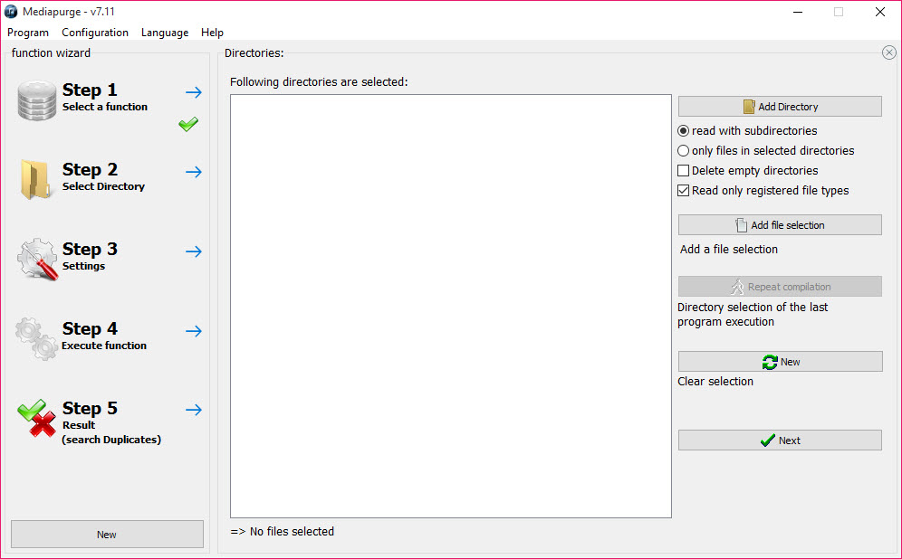Click the Step 5 check and cross icon
Viewport: 902px width, 559px height.
pos(37,418)
